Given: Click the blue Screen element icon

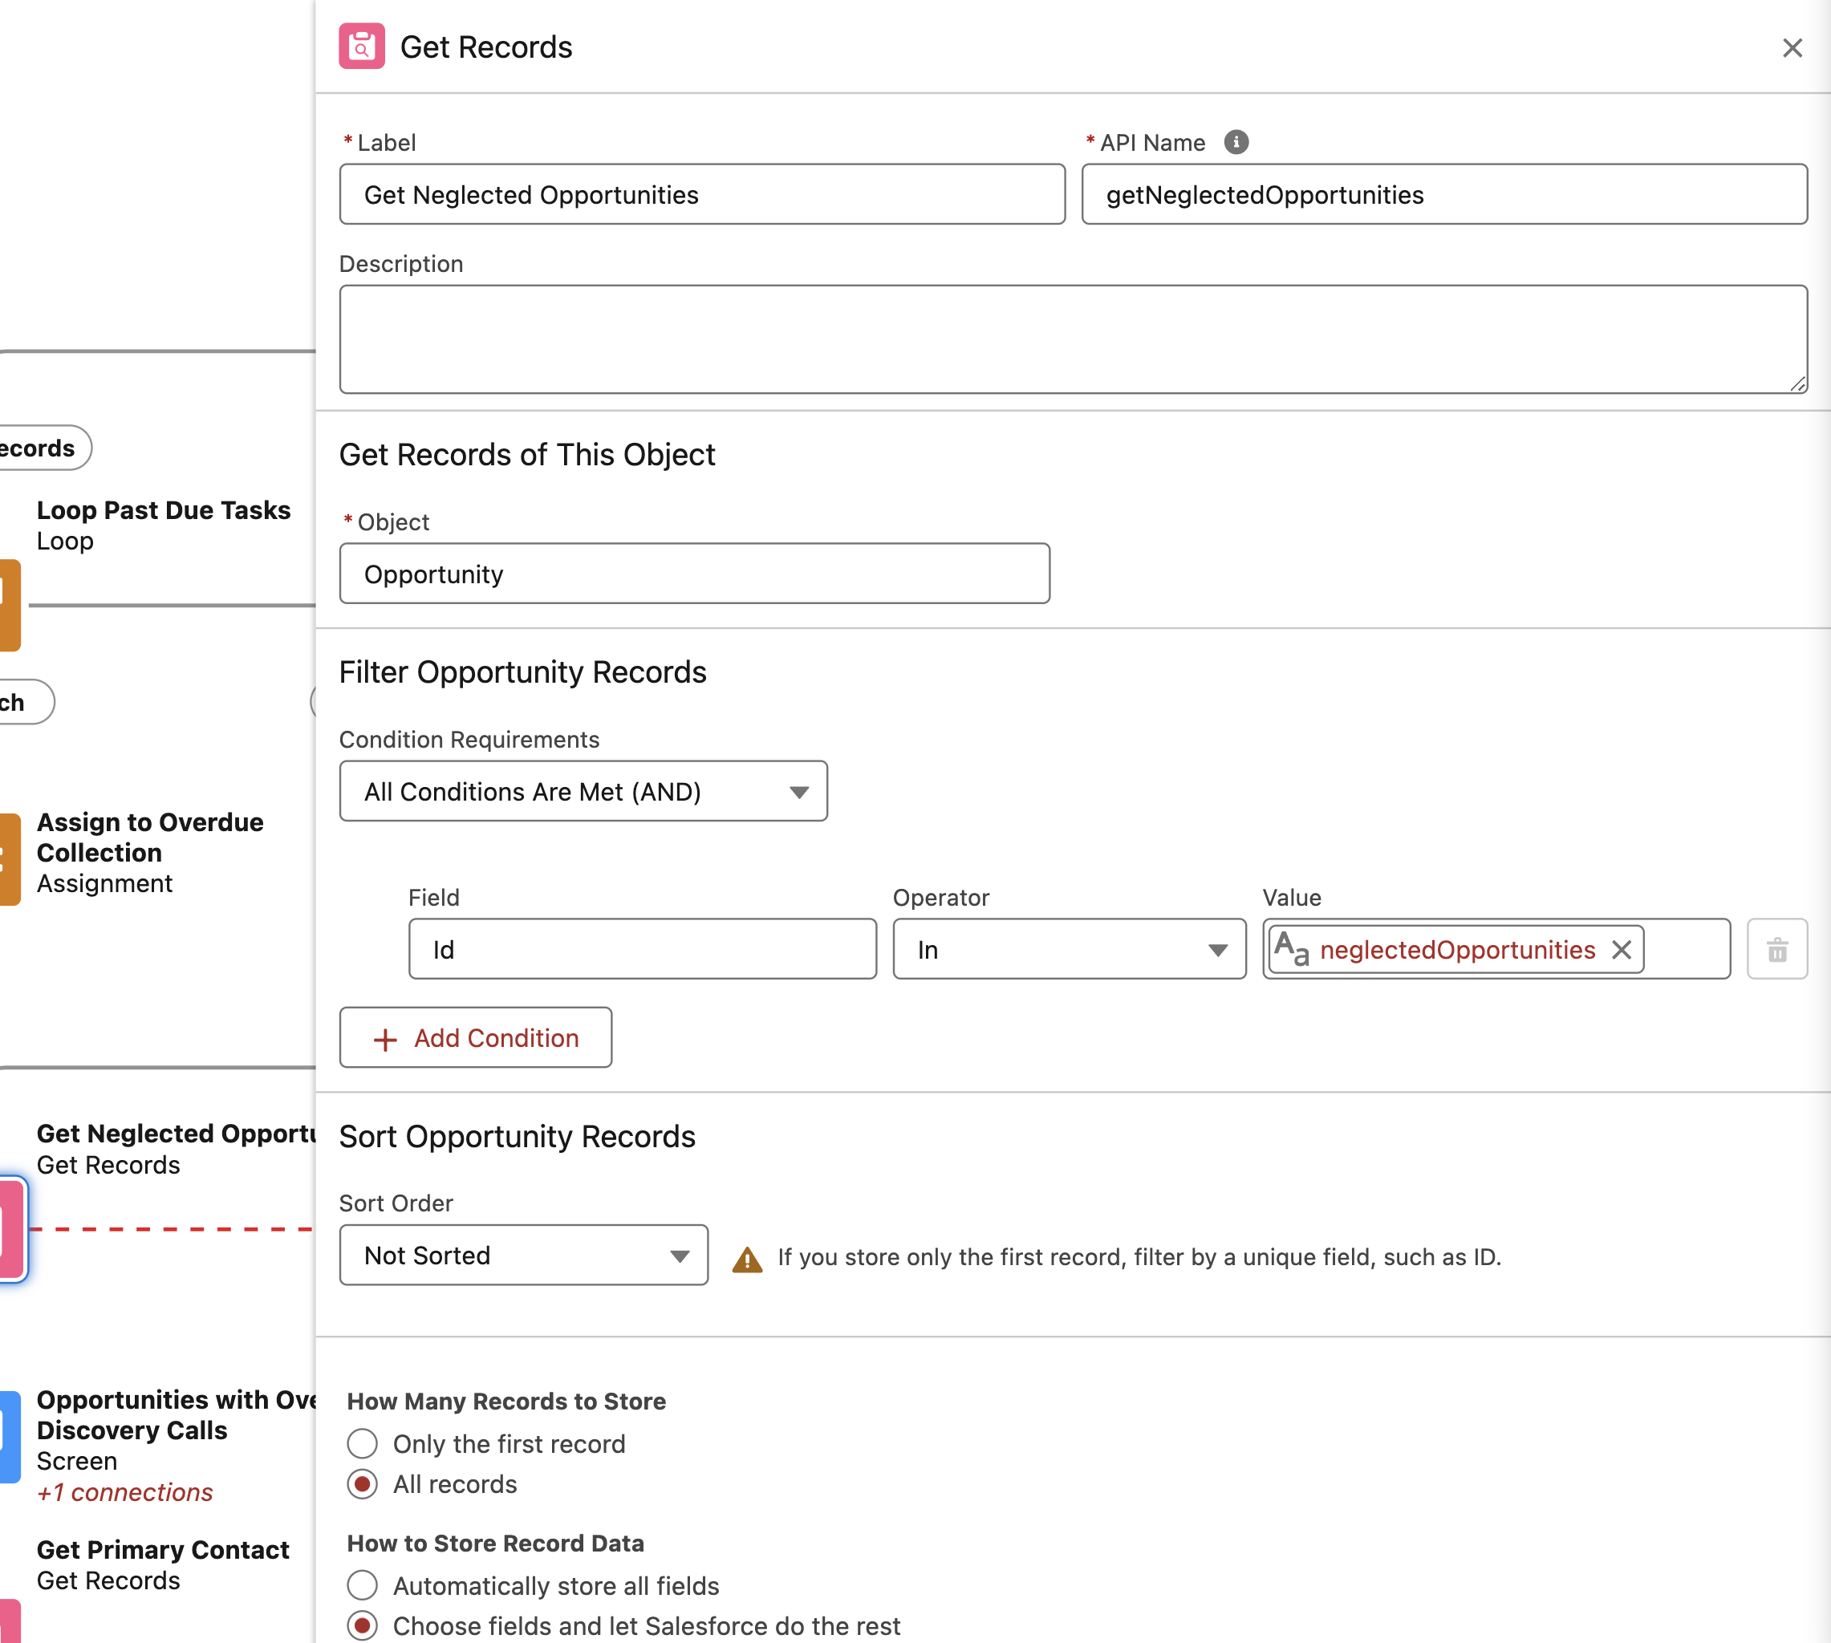Looking at the screenshot, I should [9, 1436].
